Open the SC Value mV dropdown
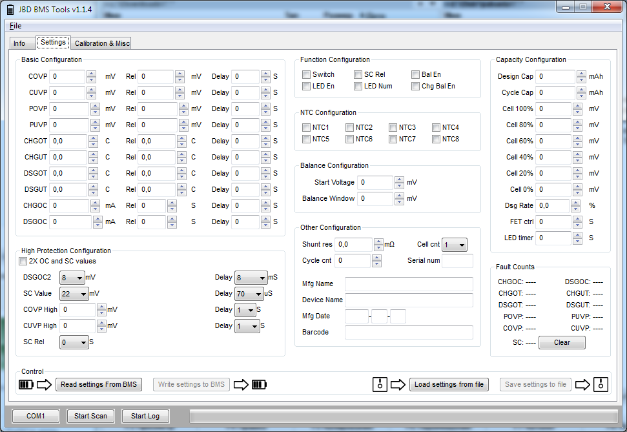 click(74, 294)
